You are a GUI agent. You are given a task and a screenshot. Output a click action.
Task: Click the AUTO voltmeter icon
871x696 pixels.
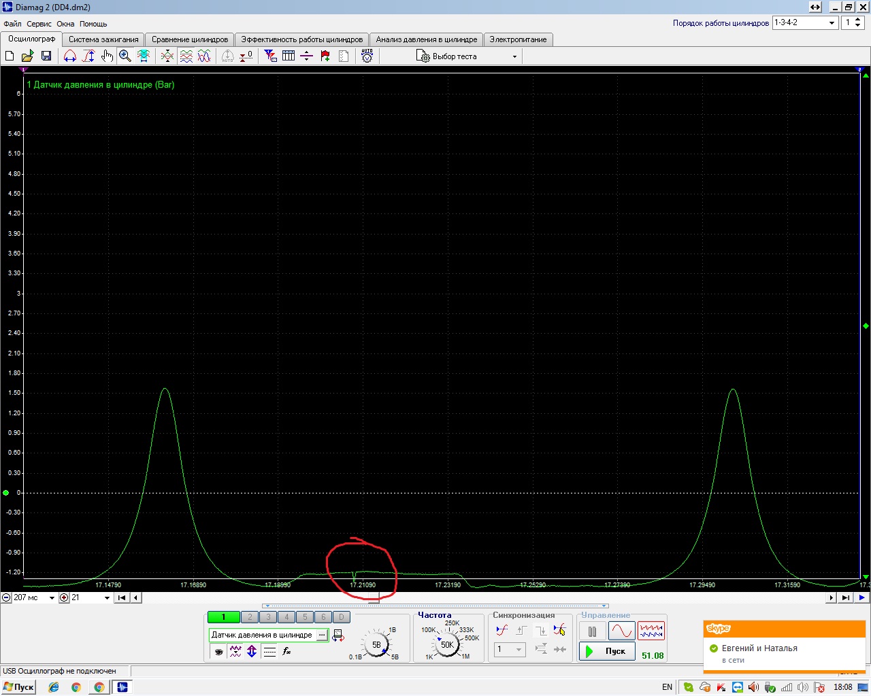367,56
